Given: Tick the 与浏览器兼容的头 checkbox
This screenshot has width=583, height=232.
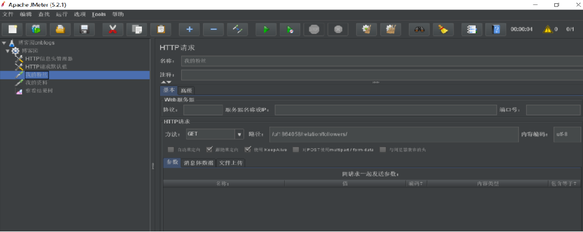Looking at the screenshot, I should point(383,149).
